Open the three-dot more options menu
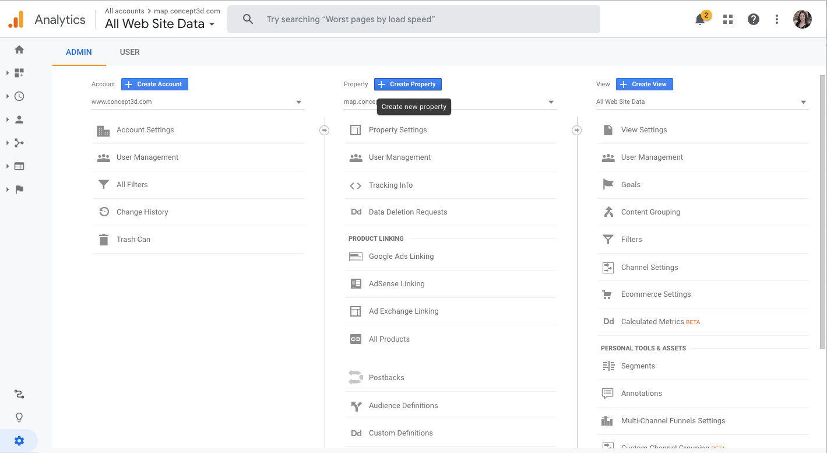 777,19
